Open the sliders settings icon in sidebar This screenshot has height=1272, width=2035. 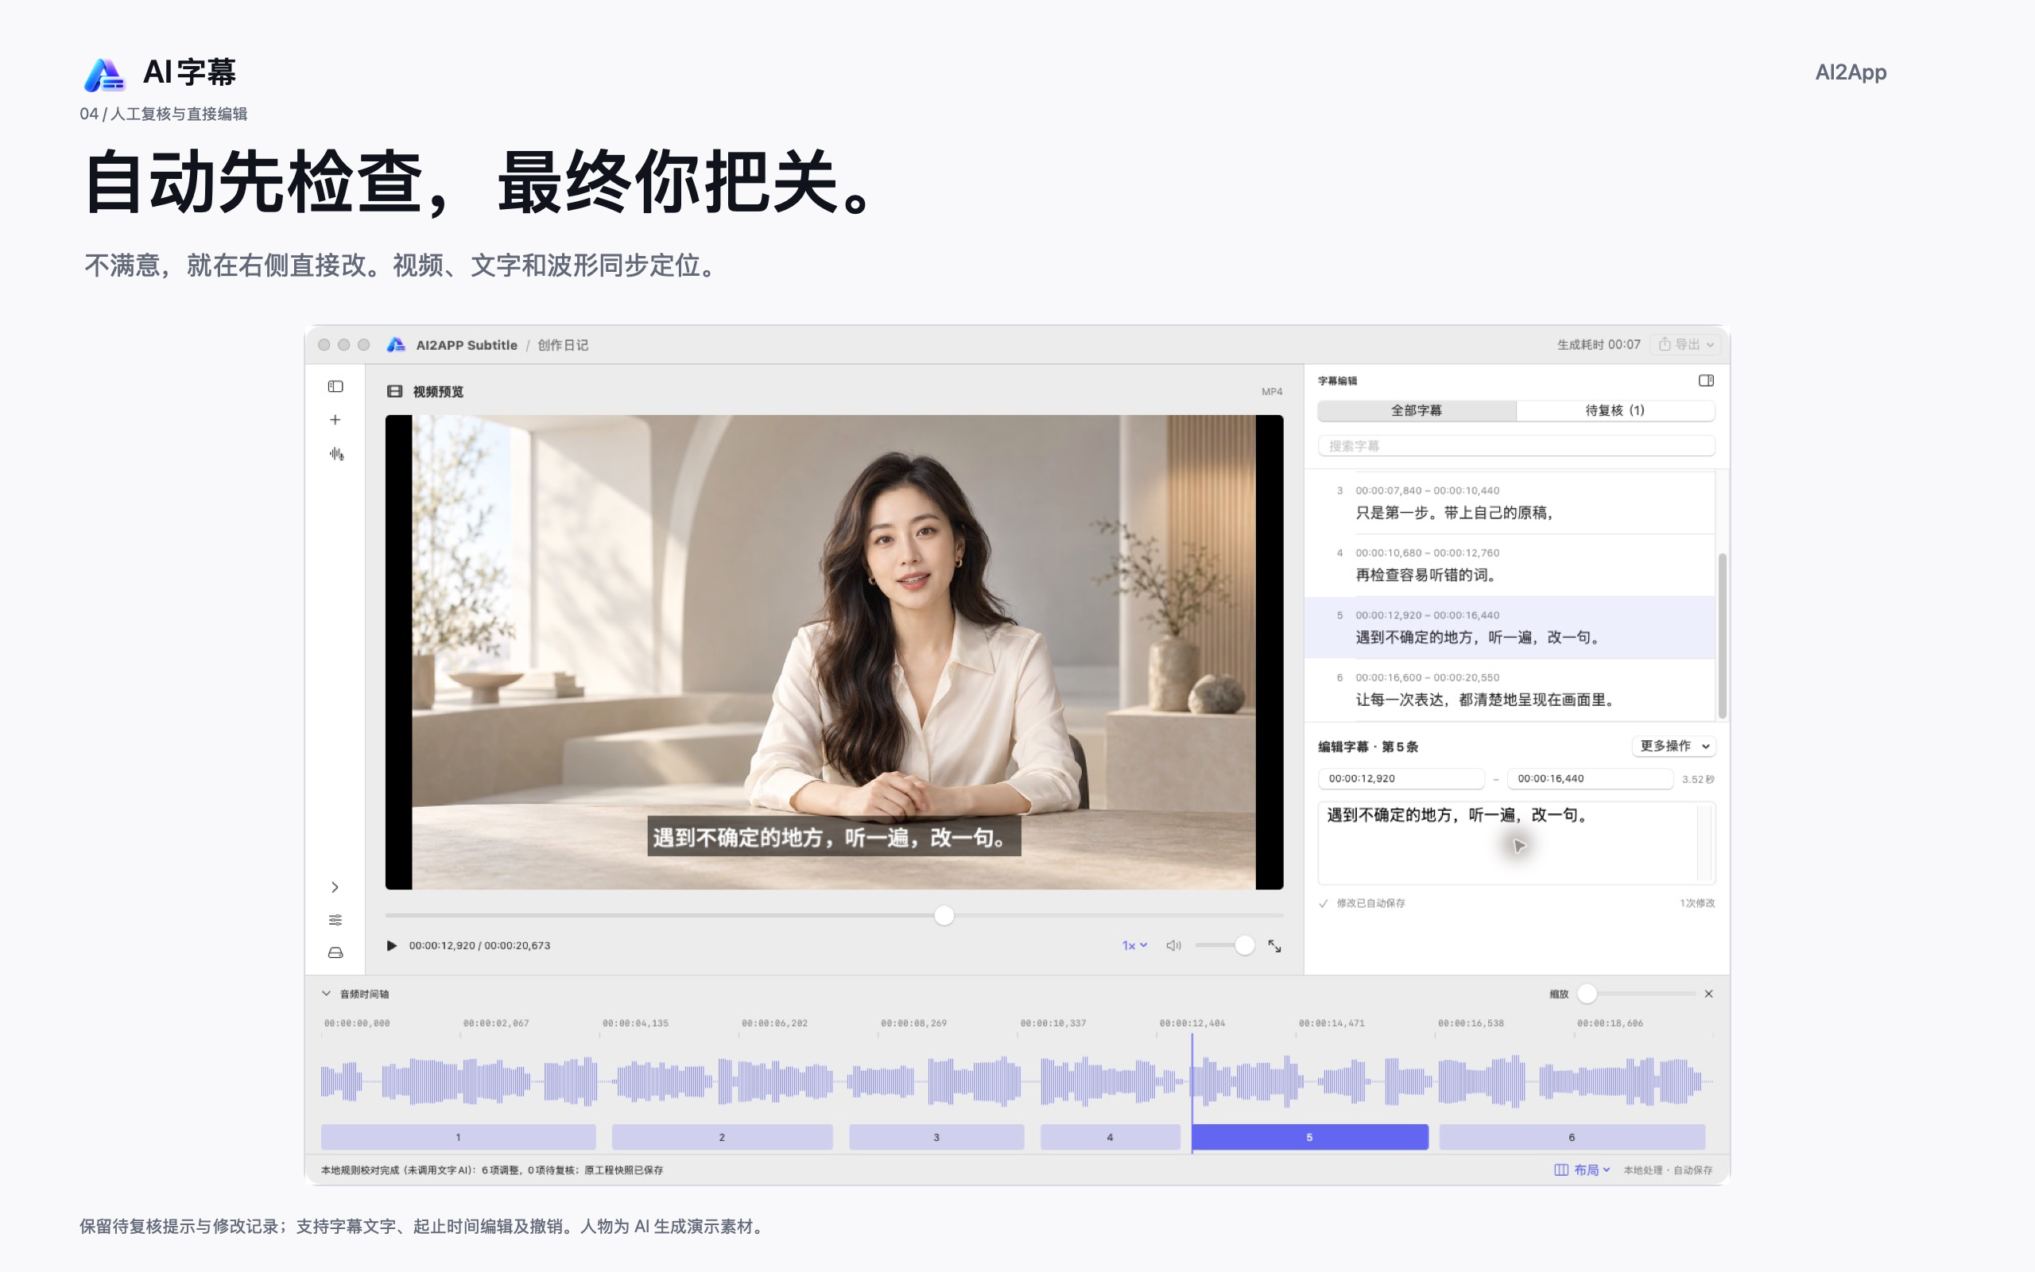click(x=335, y=920)
